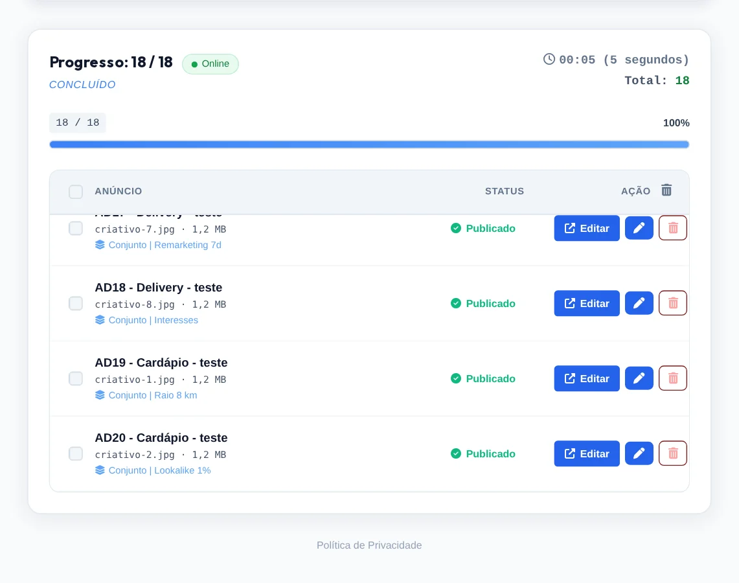The width and height of the screenshot is (739, 583).
Task: Click the clock icon beside the 00:05 timer
Action: [x=549, y=59]
